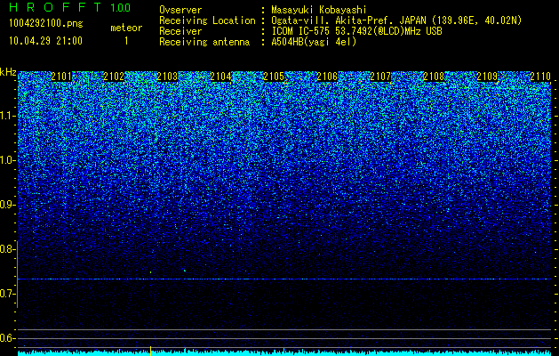Viewport: 559px width, 356px height.
Task: Click the meteor count value 1
Action: 126,41
